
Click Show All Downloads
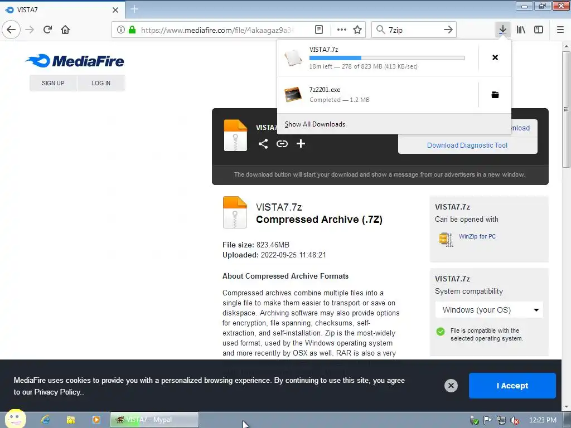(x=315, y=124)
